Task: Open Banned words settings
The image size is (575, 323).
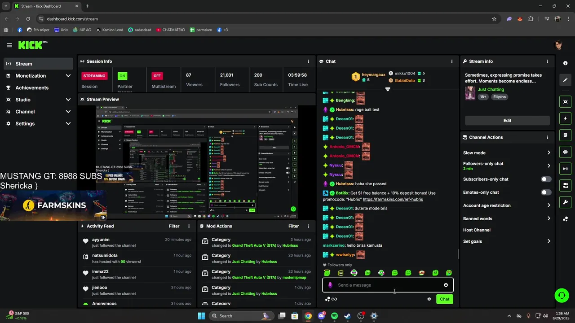Action: point(507,218)
